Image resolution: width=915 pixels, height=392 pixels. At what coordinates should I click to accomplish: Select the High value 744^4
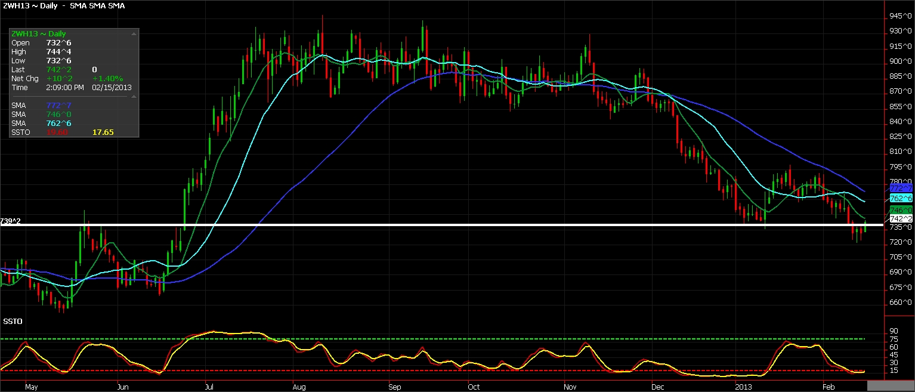click(x=58, y=52)
